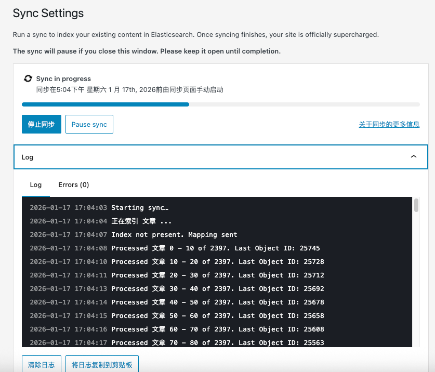The width and height of the screenshot is (435, 372).
Task: Click the sync in progress spinner icon
Action: click(28, 78)
